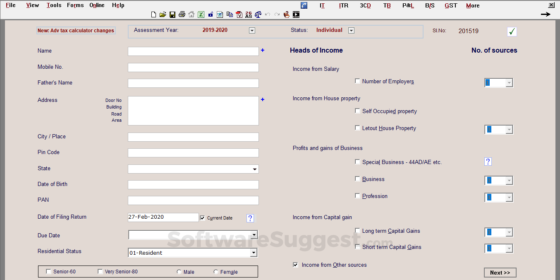
Task: Click the green checkmark beside Sl.No
Action: (512, 31)
